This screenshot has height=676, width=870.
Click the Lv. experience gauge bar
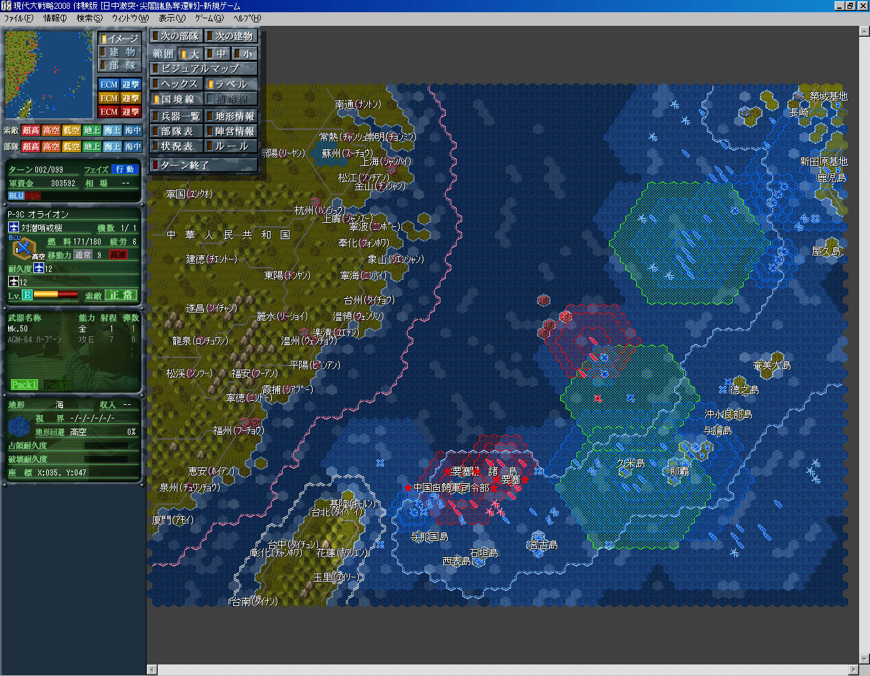(x=56, y=295)
